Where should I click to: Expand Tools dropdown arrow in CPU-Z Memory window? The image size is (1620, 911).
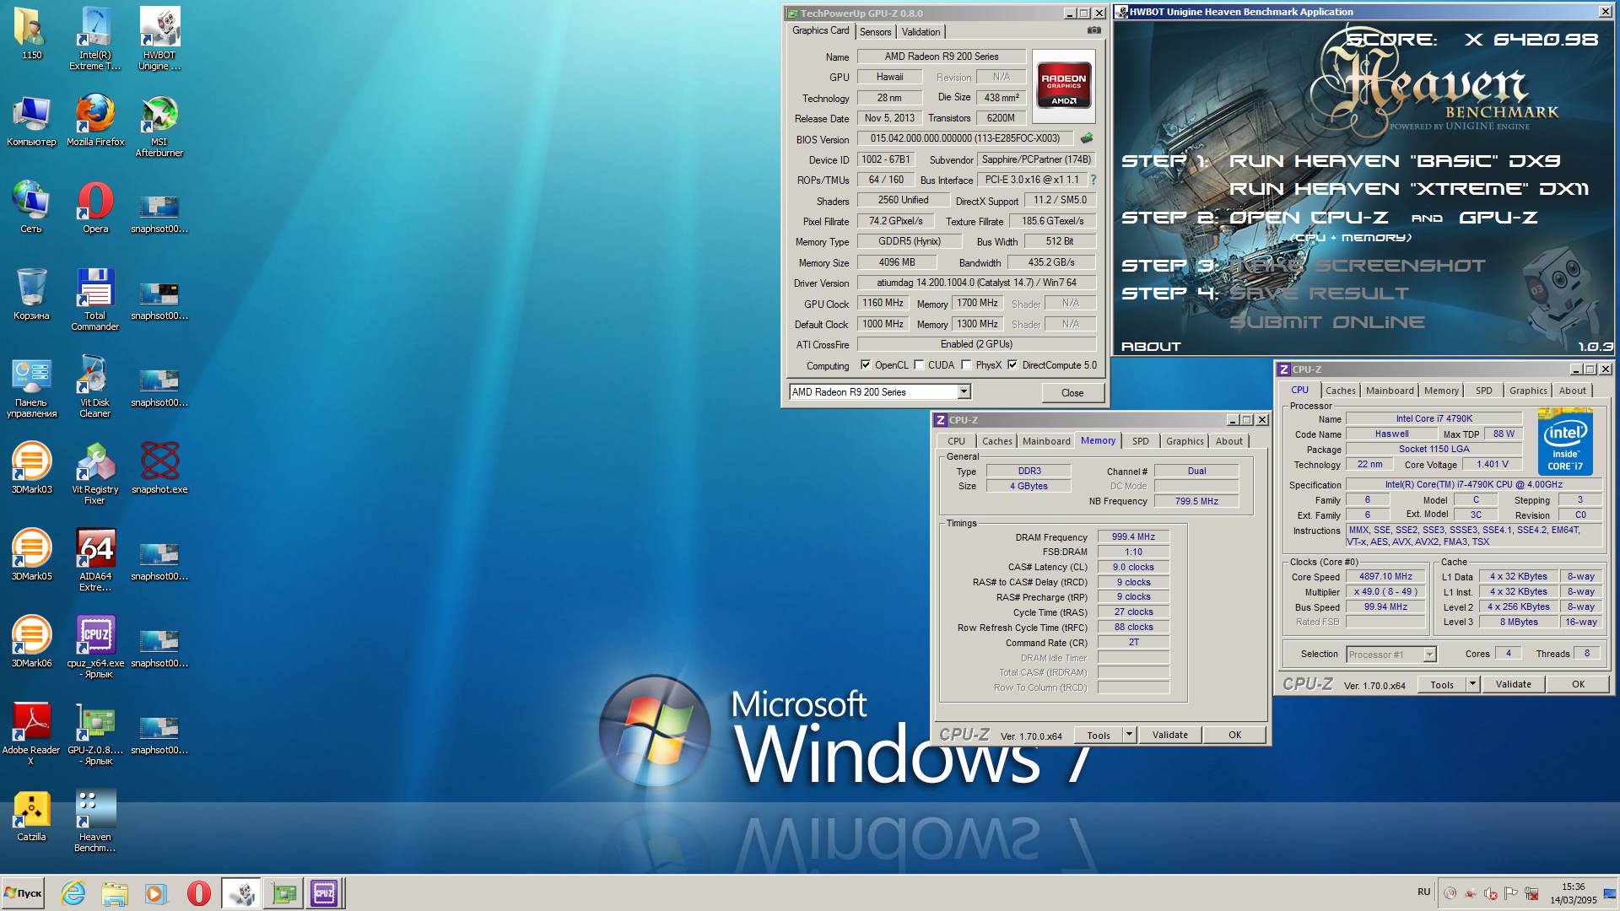(x=1129, y=735)
